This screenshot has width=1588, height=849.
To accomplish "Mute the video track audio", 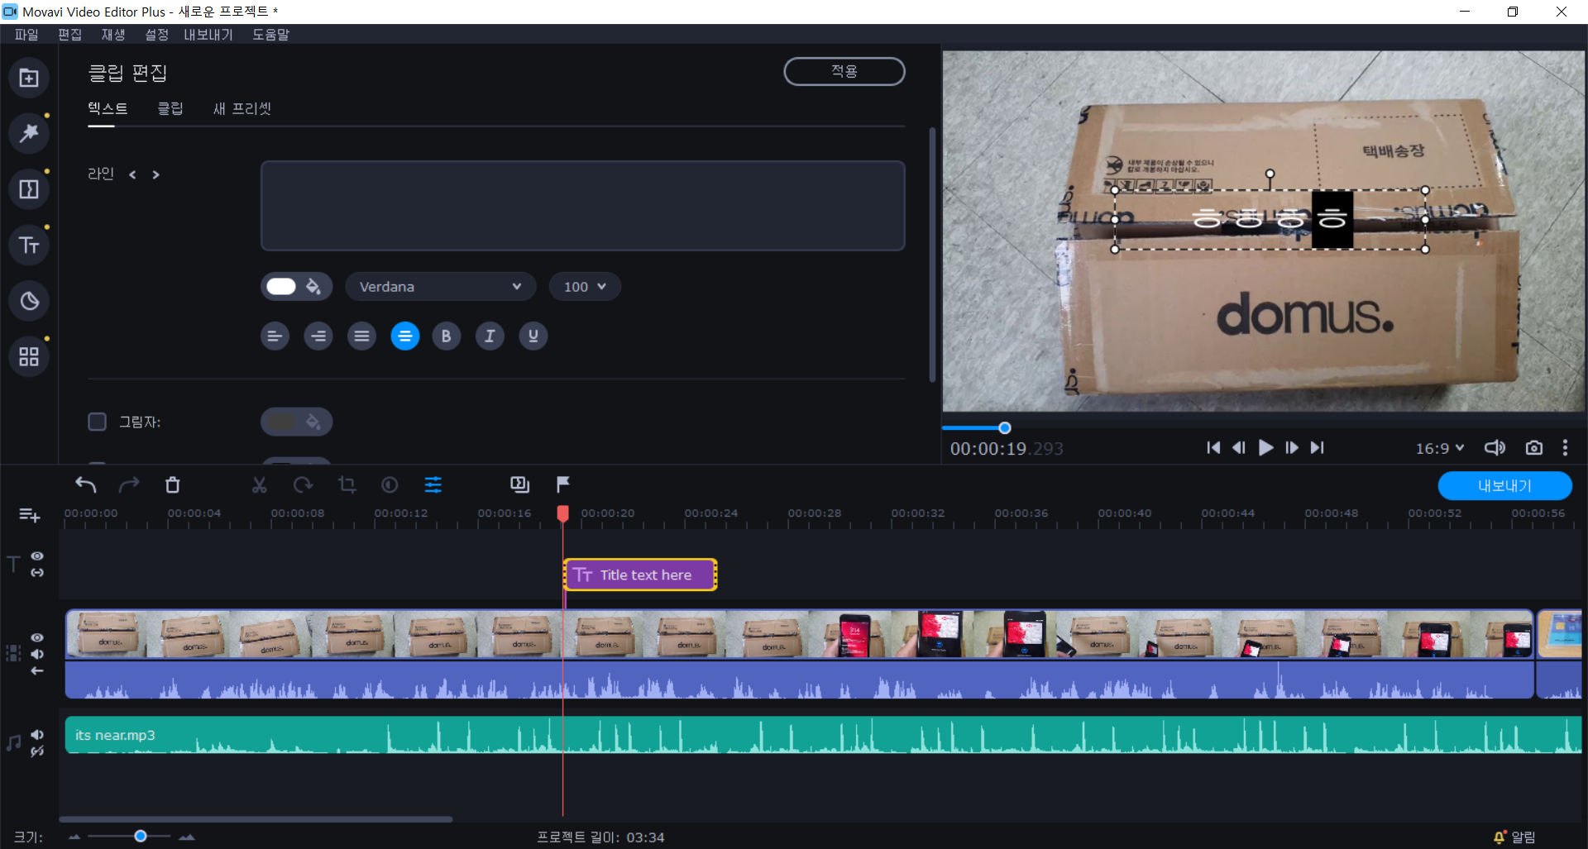I will pyautogui.click(x=37, y=654).
